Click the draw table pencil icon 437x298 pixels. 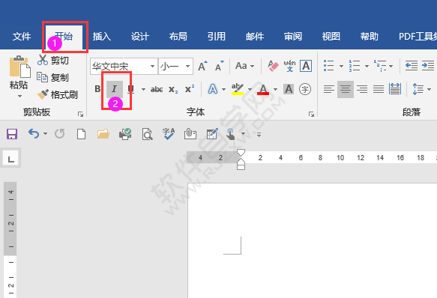[x=212, y=134]
